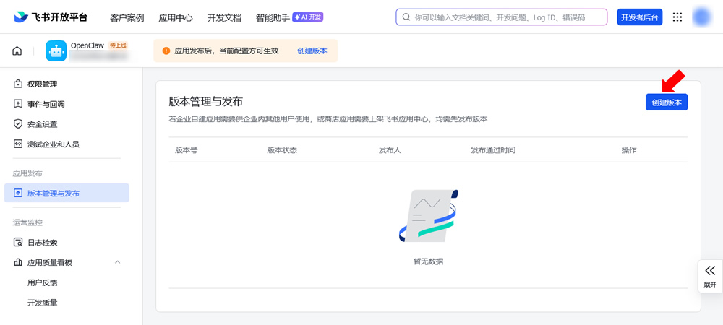Click the 安全设置 shield icon
The image size is (723, 325).
coord(18,124)
